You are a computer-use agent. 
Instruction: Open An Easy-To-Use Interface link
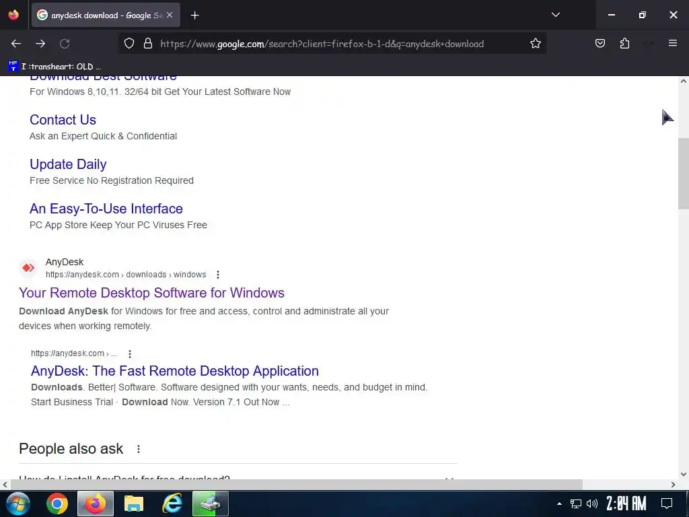[106, 209]
